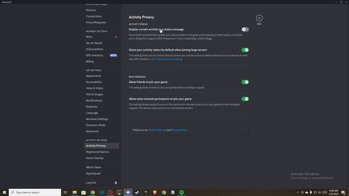
Task: Click the microphone icon in the system tray
Action: (x=311, y=192)
